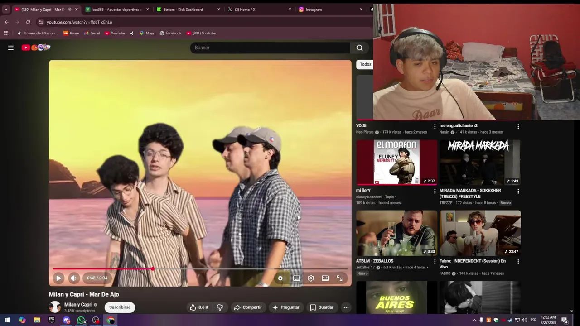Toggle subtitles with the captions icon
Image resolution: width=580 pixels, height=326 pixels.
click(x=296, y=278)
